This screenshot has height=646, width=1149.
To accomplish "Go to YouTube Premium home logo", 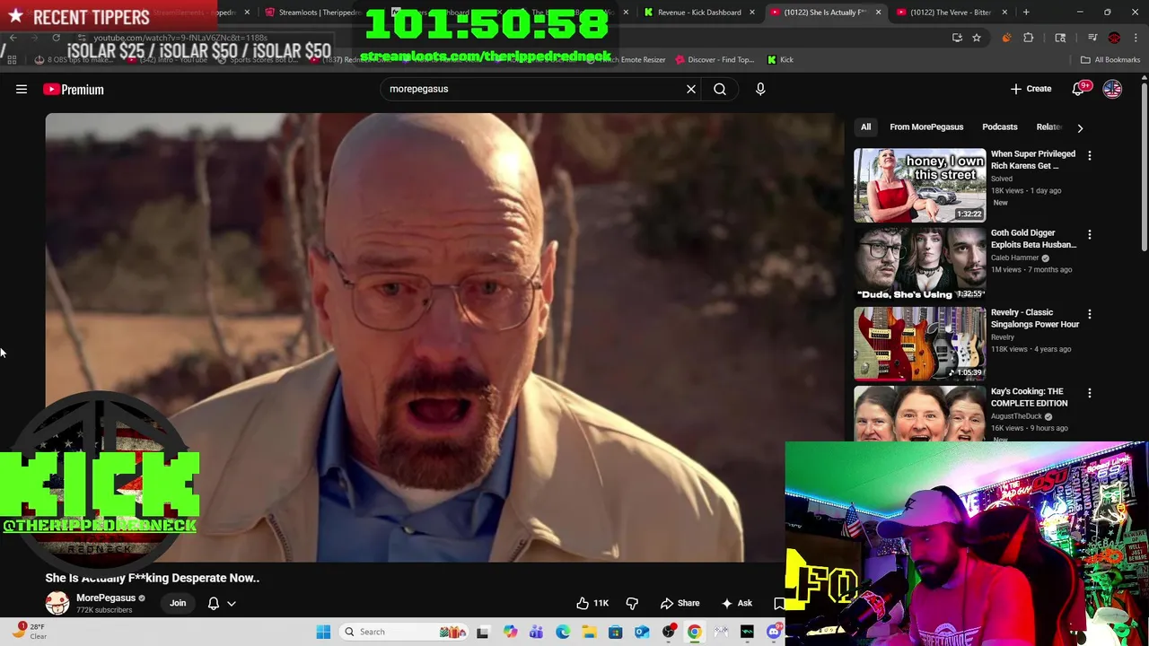I will pos(74,89).
